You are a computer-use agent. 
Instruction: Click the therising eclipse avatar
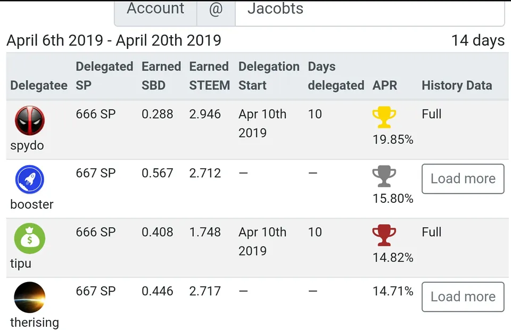click(x=30, y=298)
